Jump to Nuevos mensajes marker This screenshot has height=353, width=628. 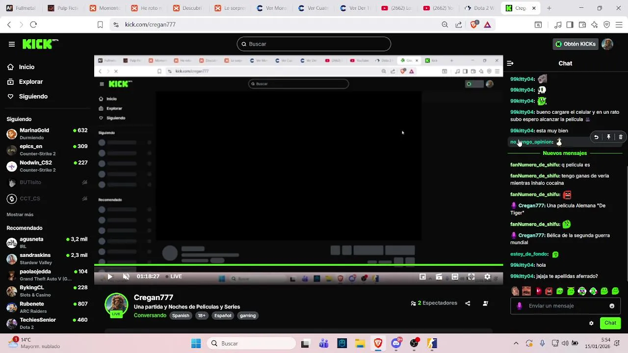(x=565, y=153)
